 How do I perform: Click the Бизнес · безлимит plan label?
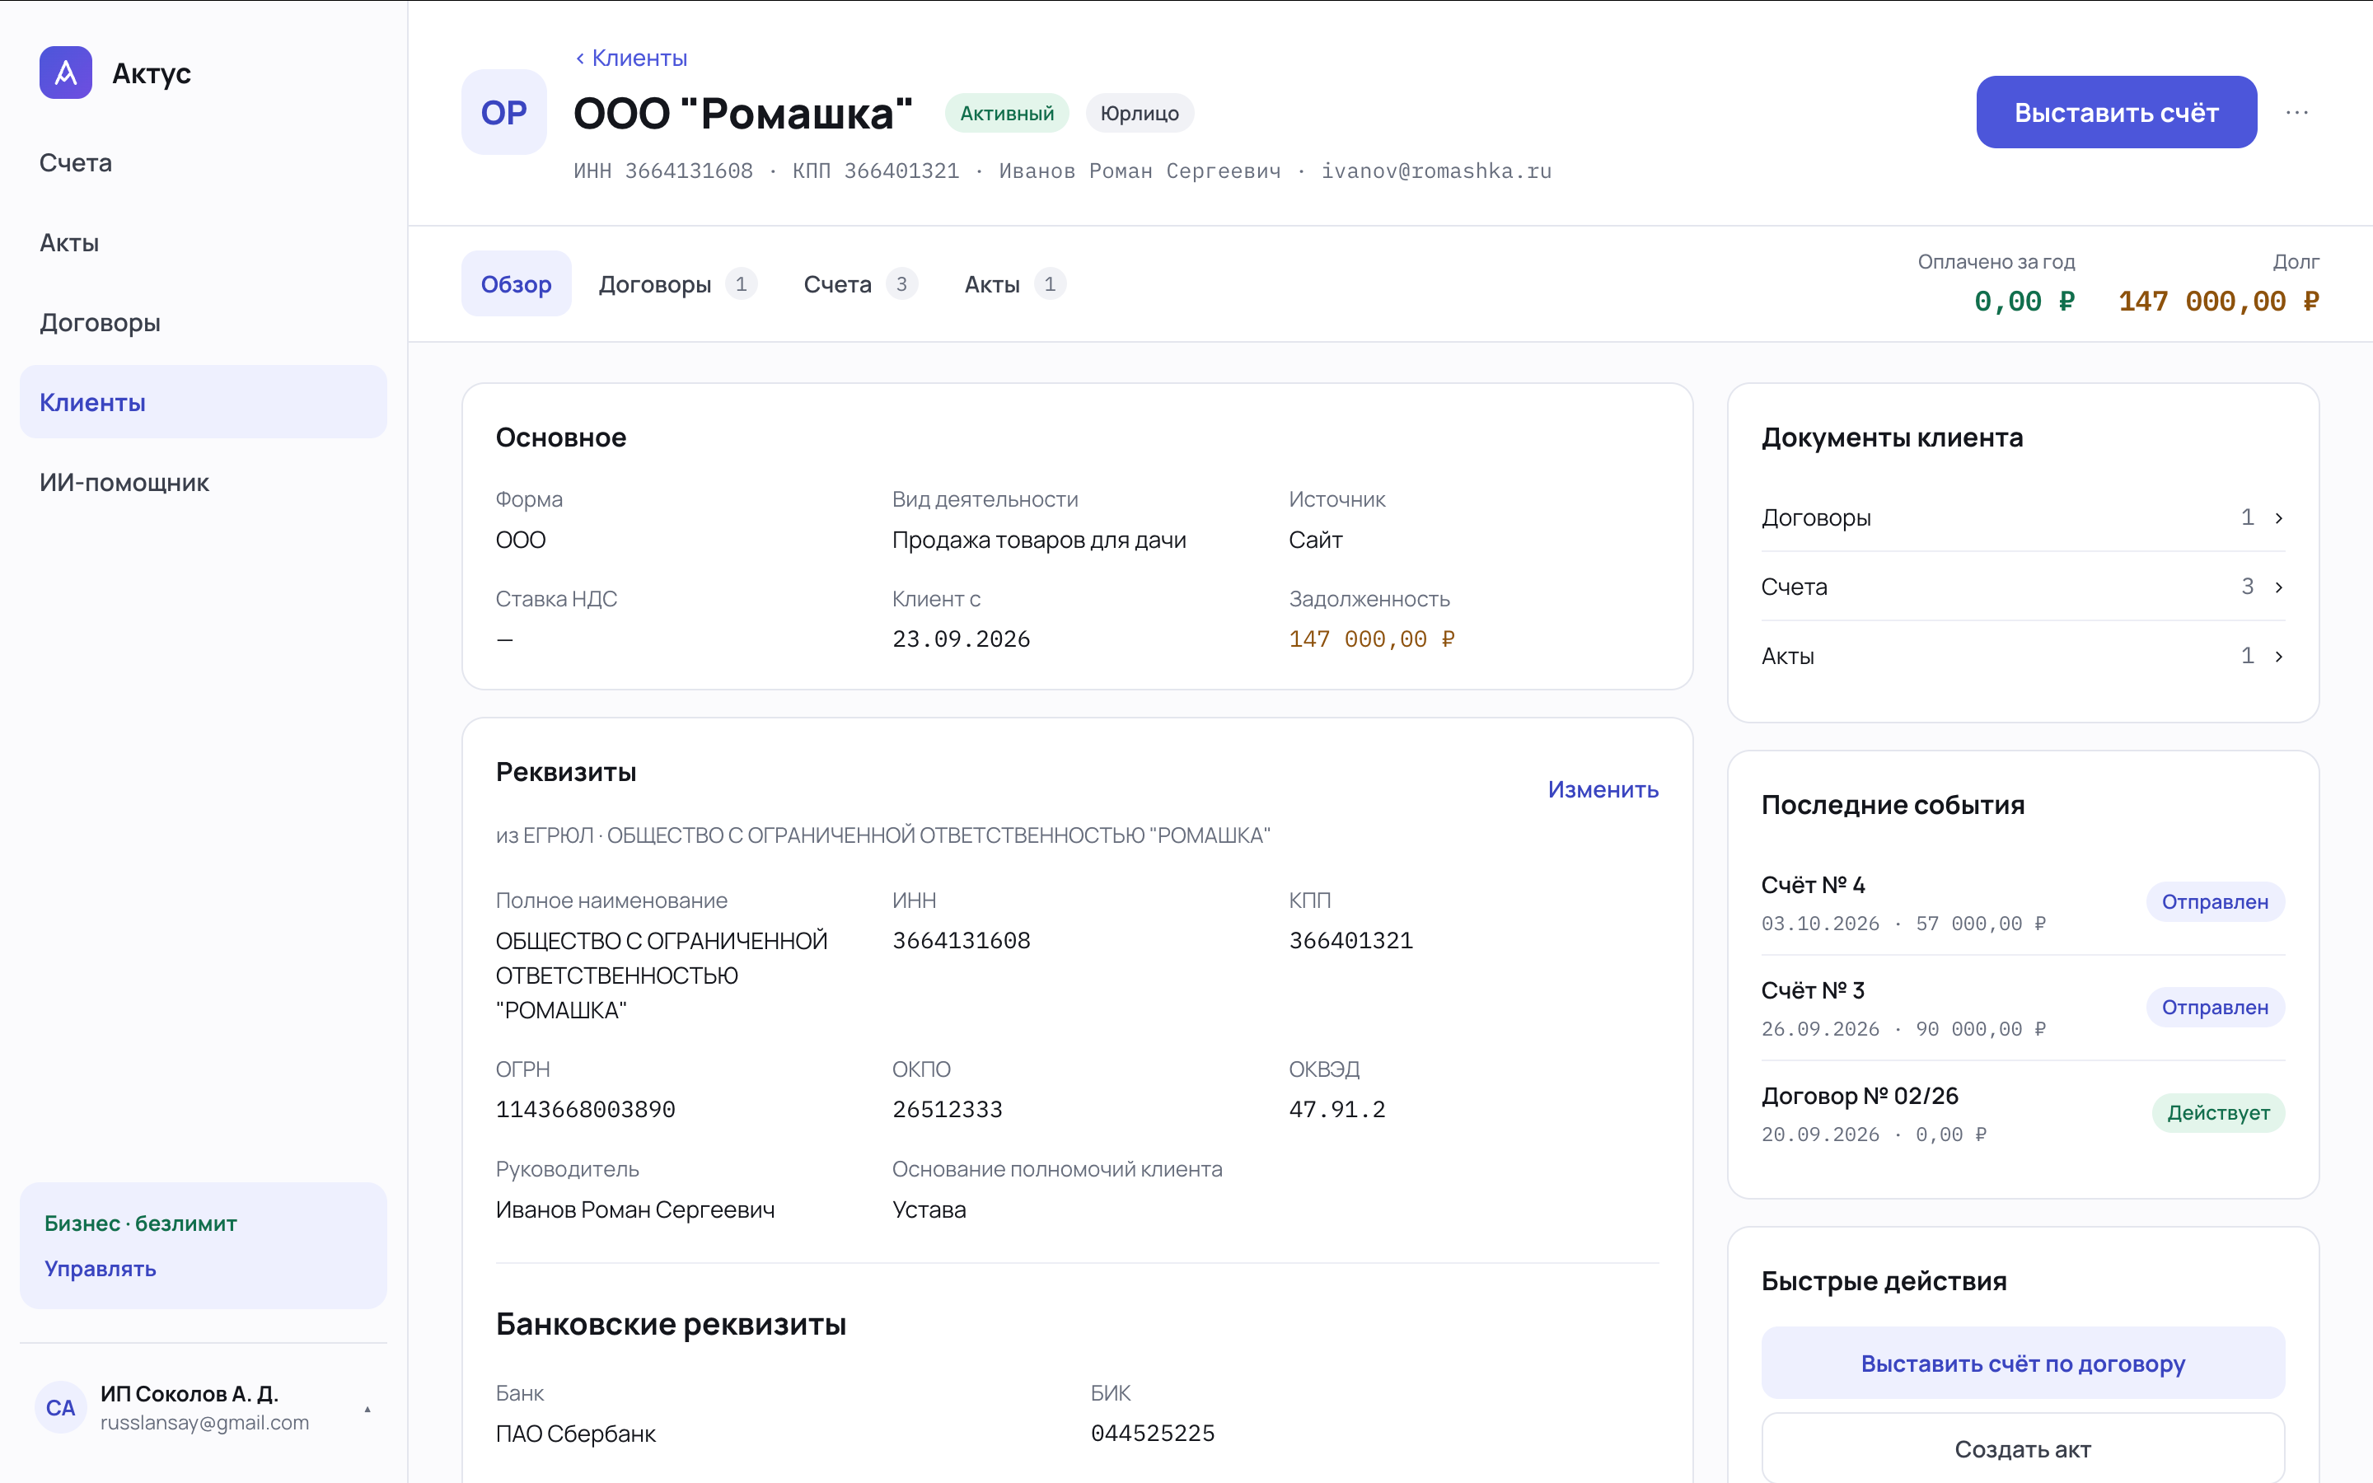tap(140, 1223)
